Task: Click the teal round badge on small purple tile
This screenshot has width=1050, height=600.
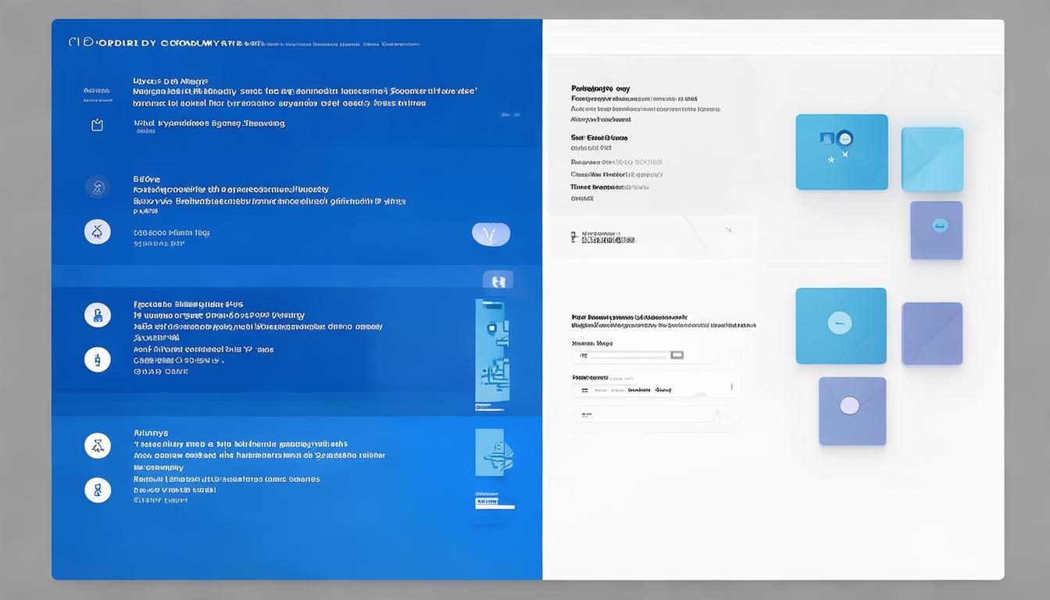Action: tap(939, 226)
